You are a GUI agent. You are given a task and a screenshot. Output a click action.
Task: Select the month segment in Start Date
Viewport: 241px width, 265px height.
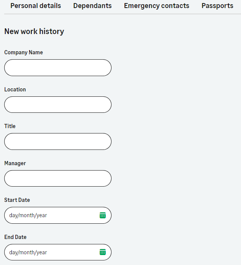click(27, 215)
